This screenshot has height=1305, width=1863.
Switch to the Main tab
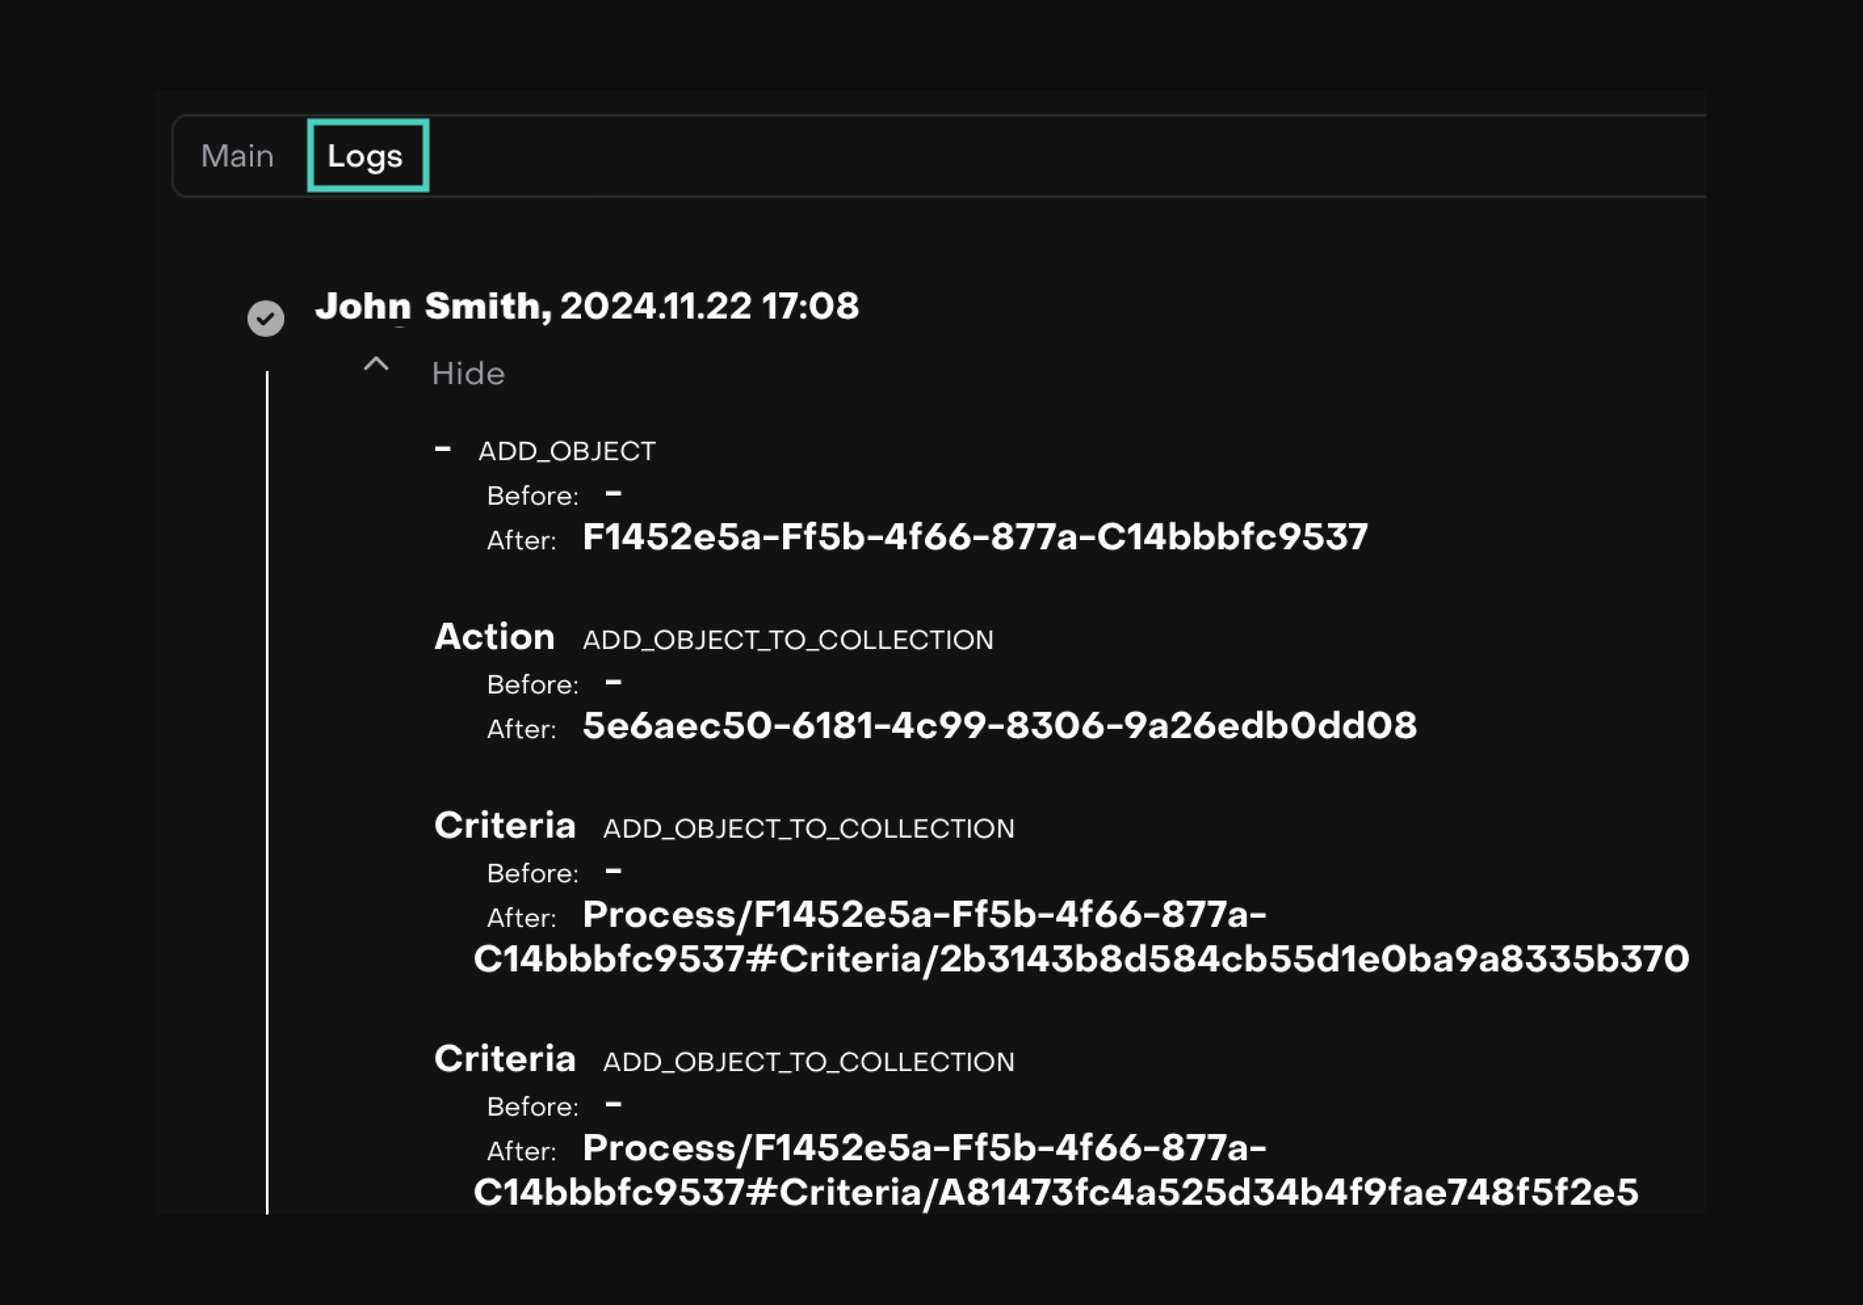tap(237, 156)
